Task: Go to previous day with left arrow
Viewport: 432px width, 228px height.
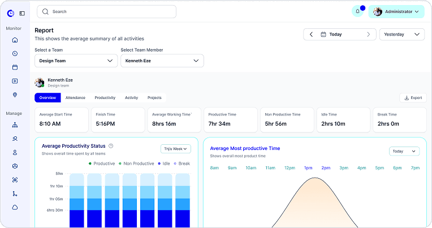Action: (312, 35)
